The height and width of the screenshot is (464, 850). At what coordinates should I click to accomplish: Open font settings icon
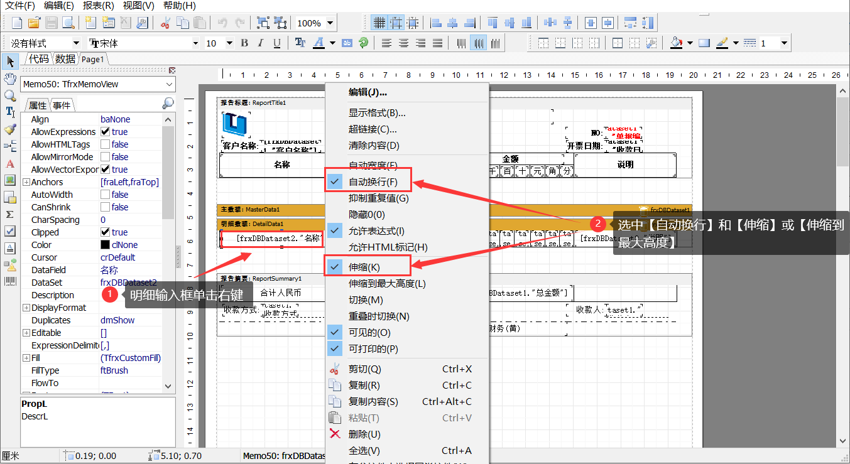pyautogui.click(x=300, y=43)
